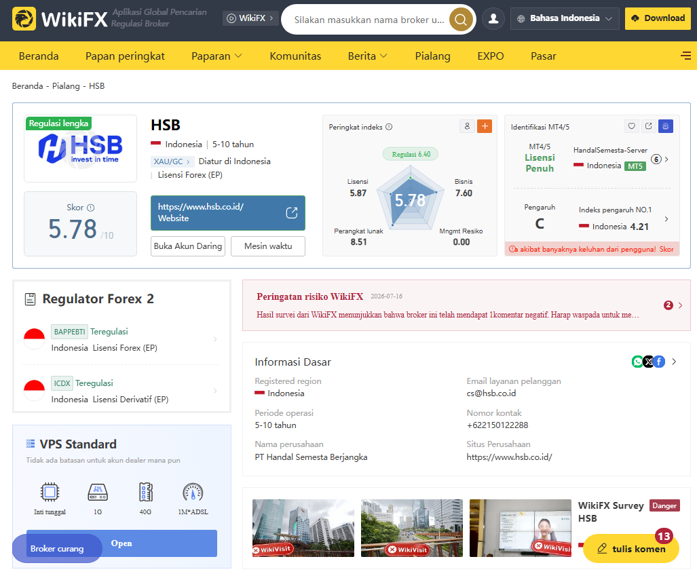The width and height of the screenshot is (697, 578).
Task: Expand the HandalSemesta-Server MT5 row arrow
Action: 666,159
